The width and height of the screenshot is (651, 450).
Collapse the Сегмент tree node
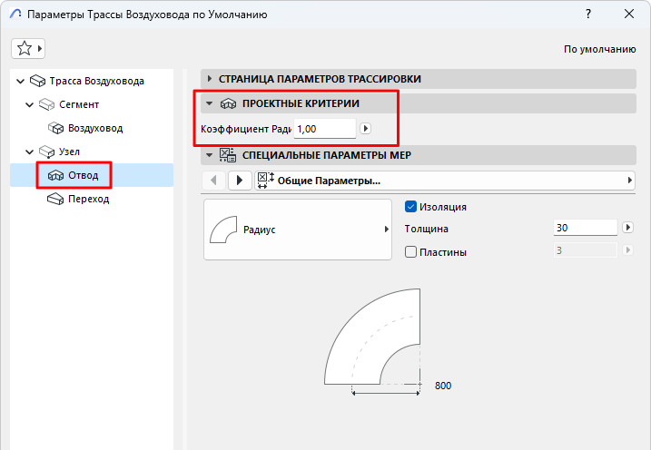[29, 104]
